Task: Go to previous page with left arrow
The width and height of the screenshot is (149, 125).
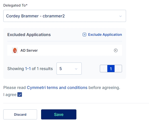Action: pyautogui.click(x=104, y=69)
